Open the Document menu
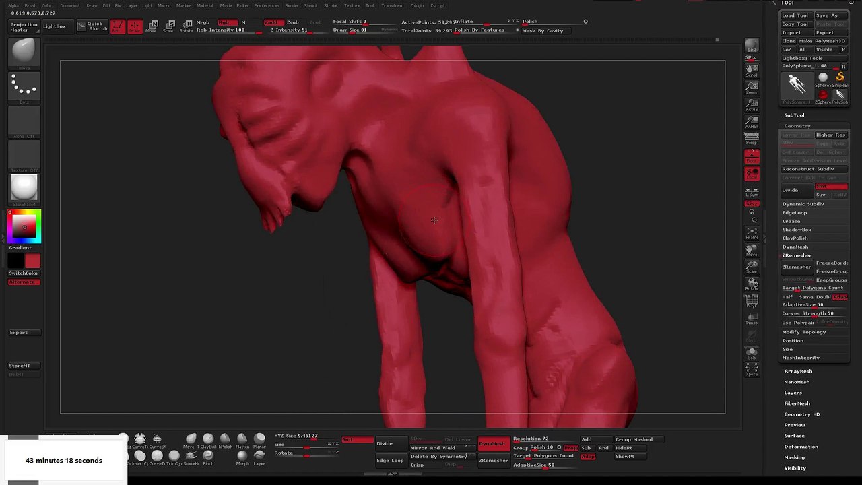 coord(69,5)
